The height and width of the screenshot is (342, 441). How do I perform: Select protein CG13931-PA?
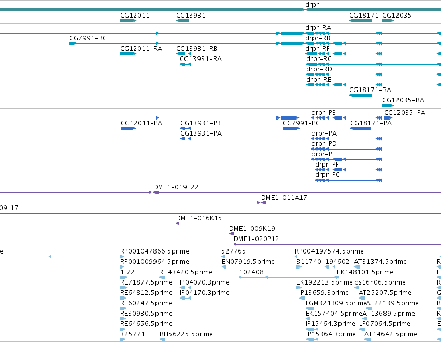tap(201, 133)
